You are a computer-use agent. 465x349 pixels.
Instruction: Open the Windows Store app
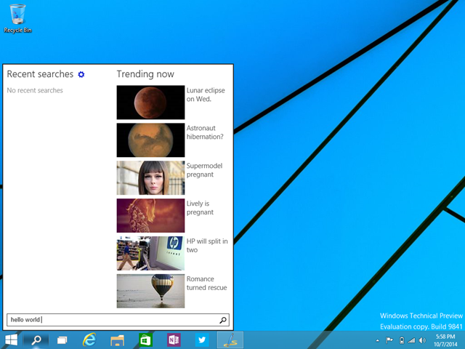(x=145, y=340)
